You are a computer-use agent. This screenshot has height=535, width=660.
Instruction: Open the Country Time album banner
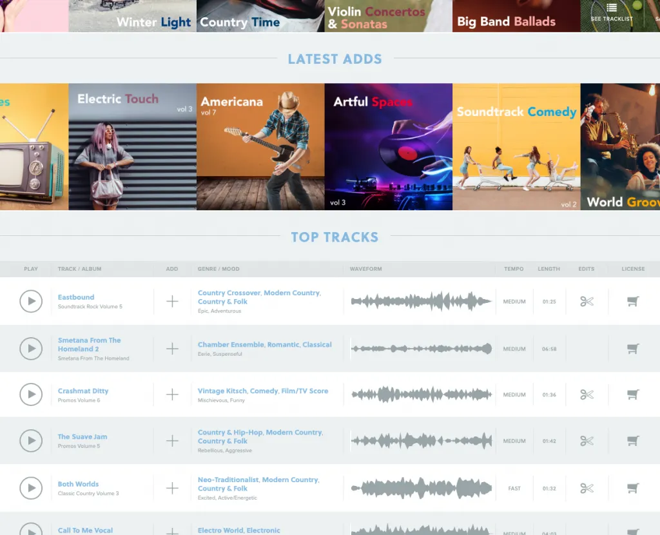260,16
